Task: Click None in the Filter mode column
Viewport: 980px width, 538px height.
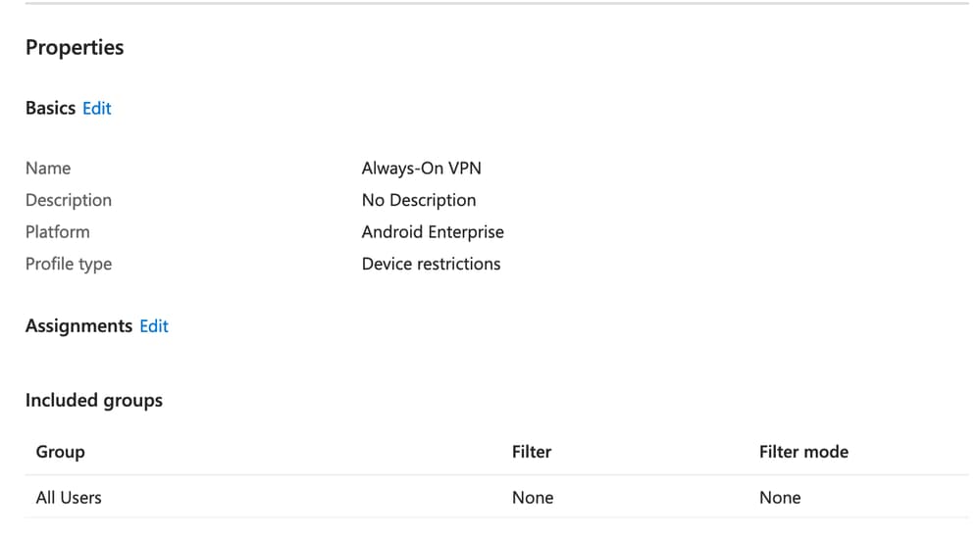Action: coord(780,498)
